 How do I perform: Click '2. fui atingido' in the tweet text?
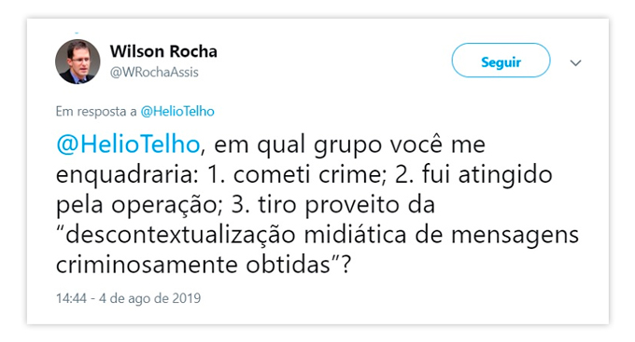click(x=473, y=175)
